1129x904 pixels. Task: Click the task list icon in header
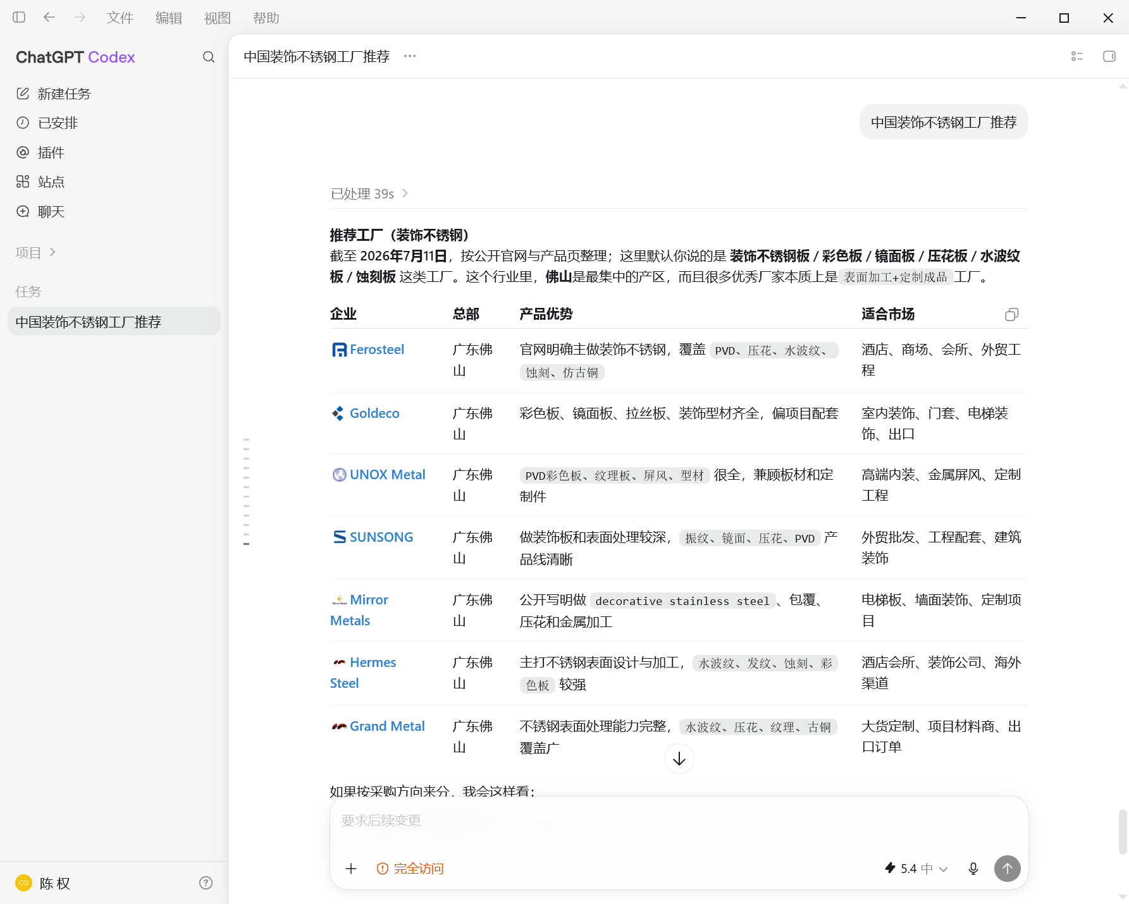click(x=1077, y=56)
